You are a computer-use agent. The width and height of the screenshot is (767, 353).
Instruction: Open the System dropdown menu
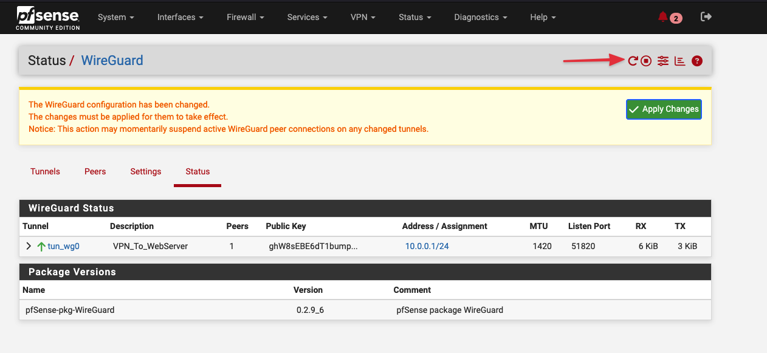pyautogui.click(x=116, y=17)
